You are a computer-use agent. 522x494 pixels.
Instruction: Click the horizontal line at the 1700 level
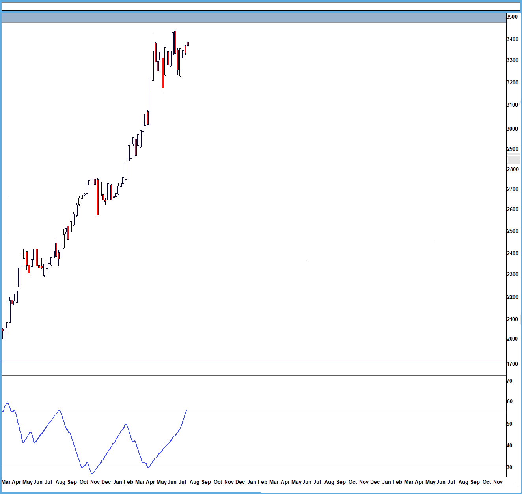(x=253, y=361)
